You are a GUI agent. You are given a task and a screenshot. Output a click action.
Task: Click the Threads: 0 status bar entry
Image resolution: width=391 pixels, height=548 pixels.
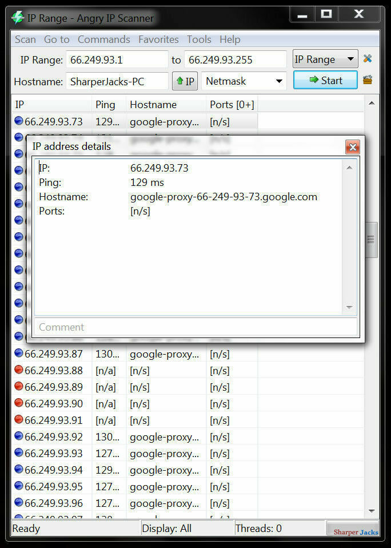[258, 529]
